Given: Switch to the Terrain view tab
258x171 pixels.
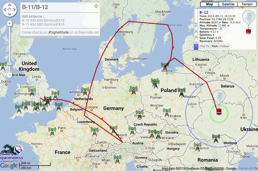Looking at the screenshot, I should coord(247,4).
